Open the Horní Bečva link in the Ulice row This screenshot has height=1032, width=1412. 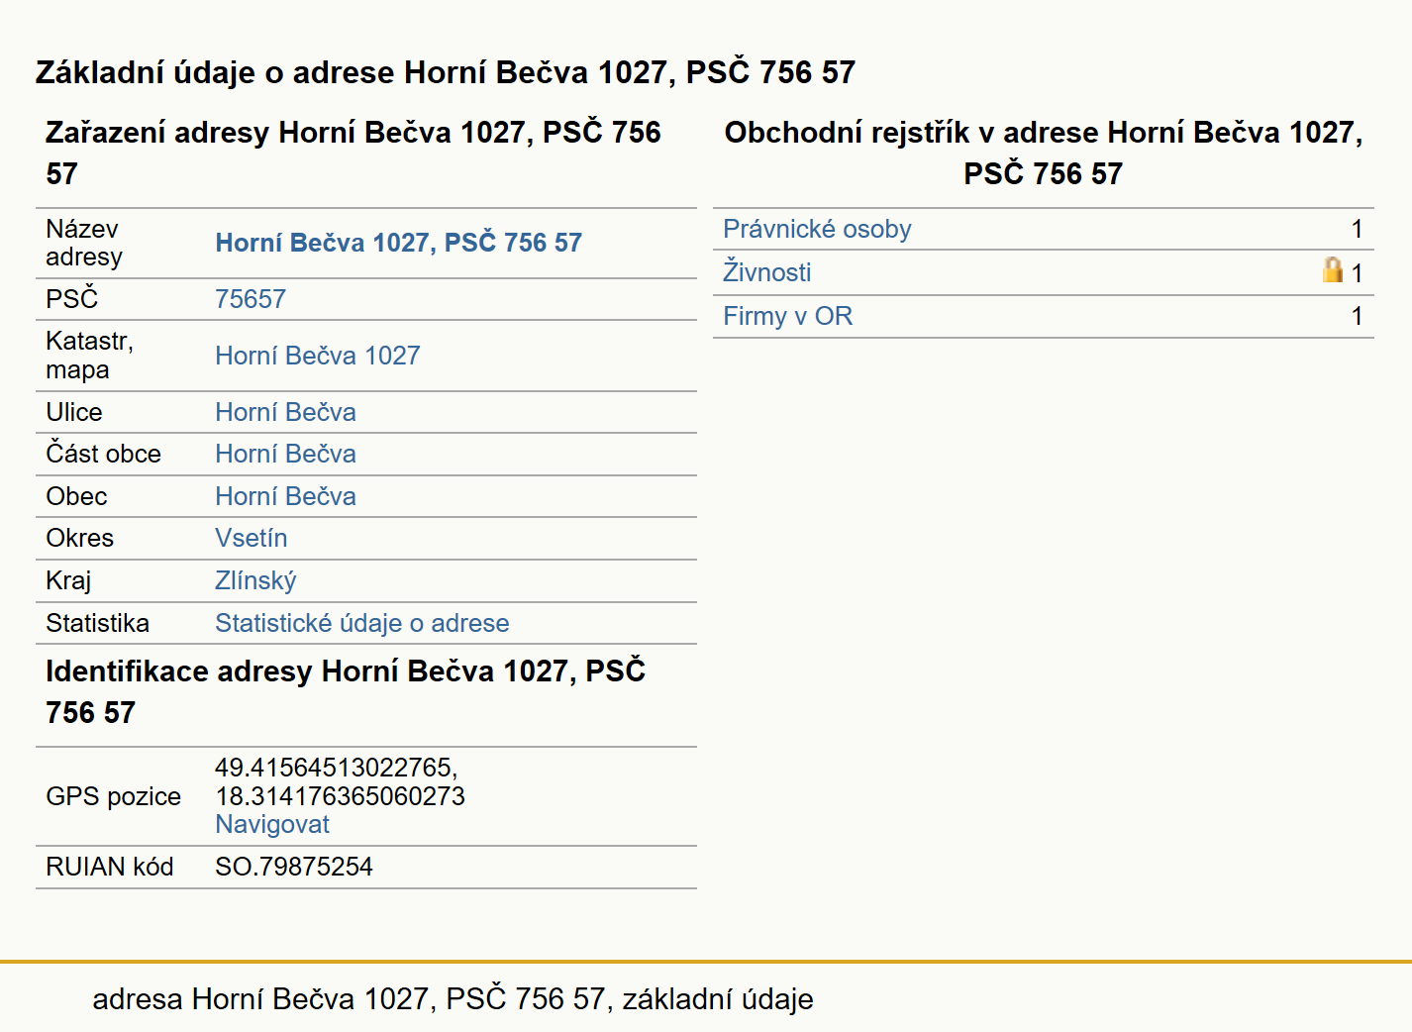285,412
